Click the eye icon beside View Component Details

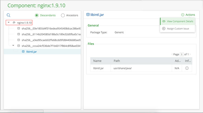click(x=164, y=21)
